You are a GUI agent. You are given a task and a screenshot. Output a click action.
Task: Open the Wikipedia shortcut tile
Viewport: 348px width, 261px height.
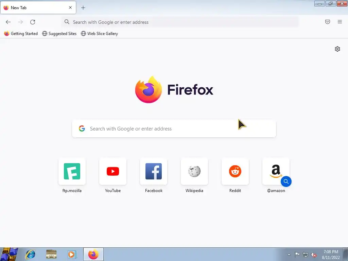194,171
